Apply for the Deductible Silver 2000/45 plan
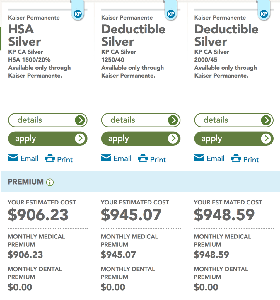 234,139
